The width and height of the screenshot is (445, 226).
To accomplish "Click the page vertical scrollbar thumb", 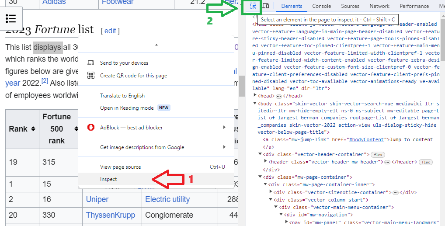I will tap(242, 86).
